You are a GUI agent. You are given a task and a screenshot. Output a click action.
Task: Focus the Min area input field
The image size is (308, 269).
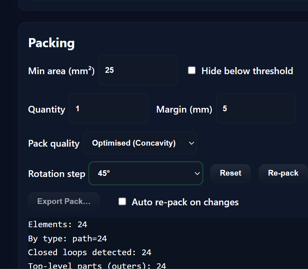click(138, 70)
